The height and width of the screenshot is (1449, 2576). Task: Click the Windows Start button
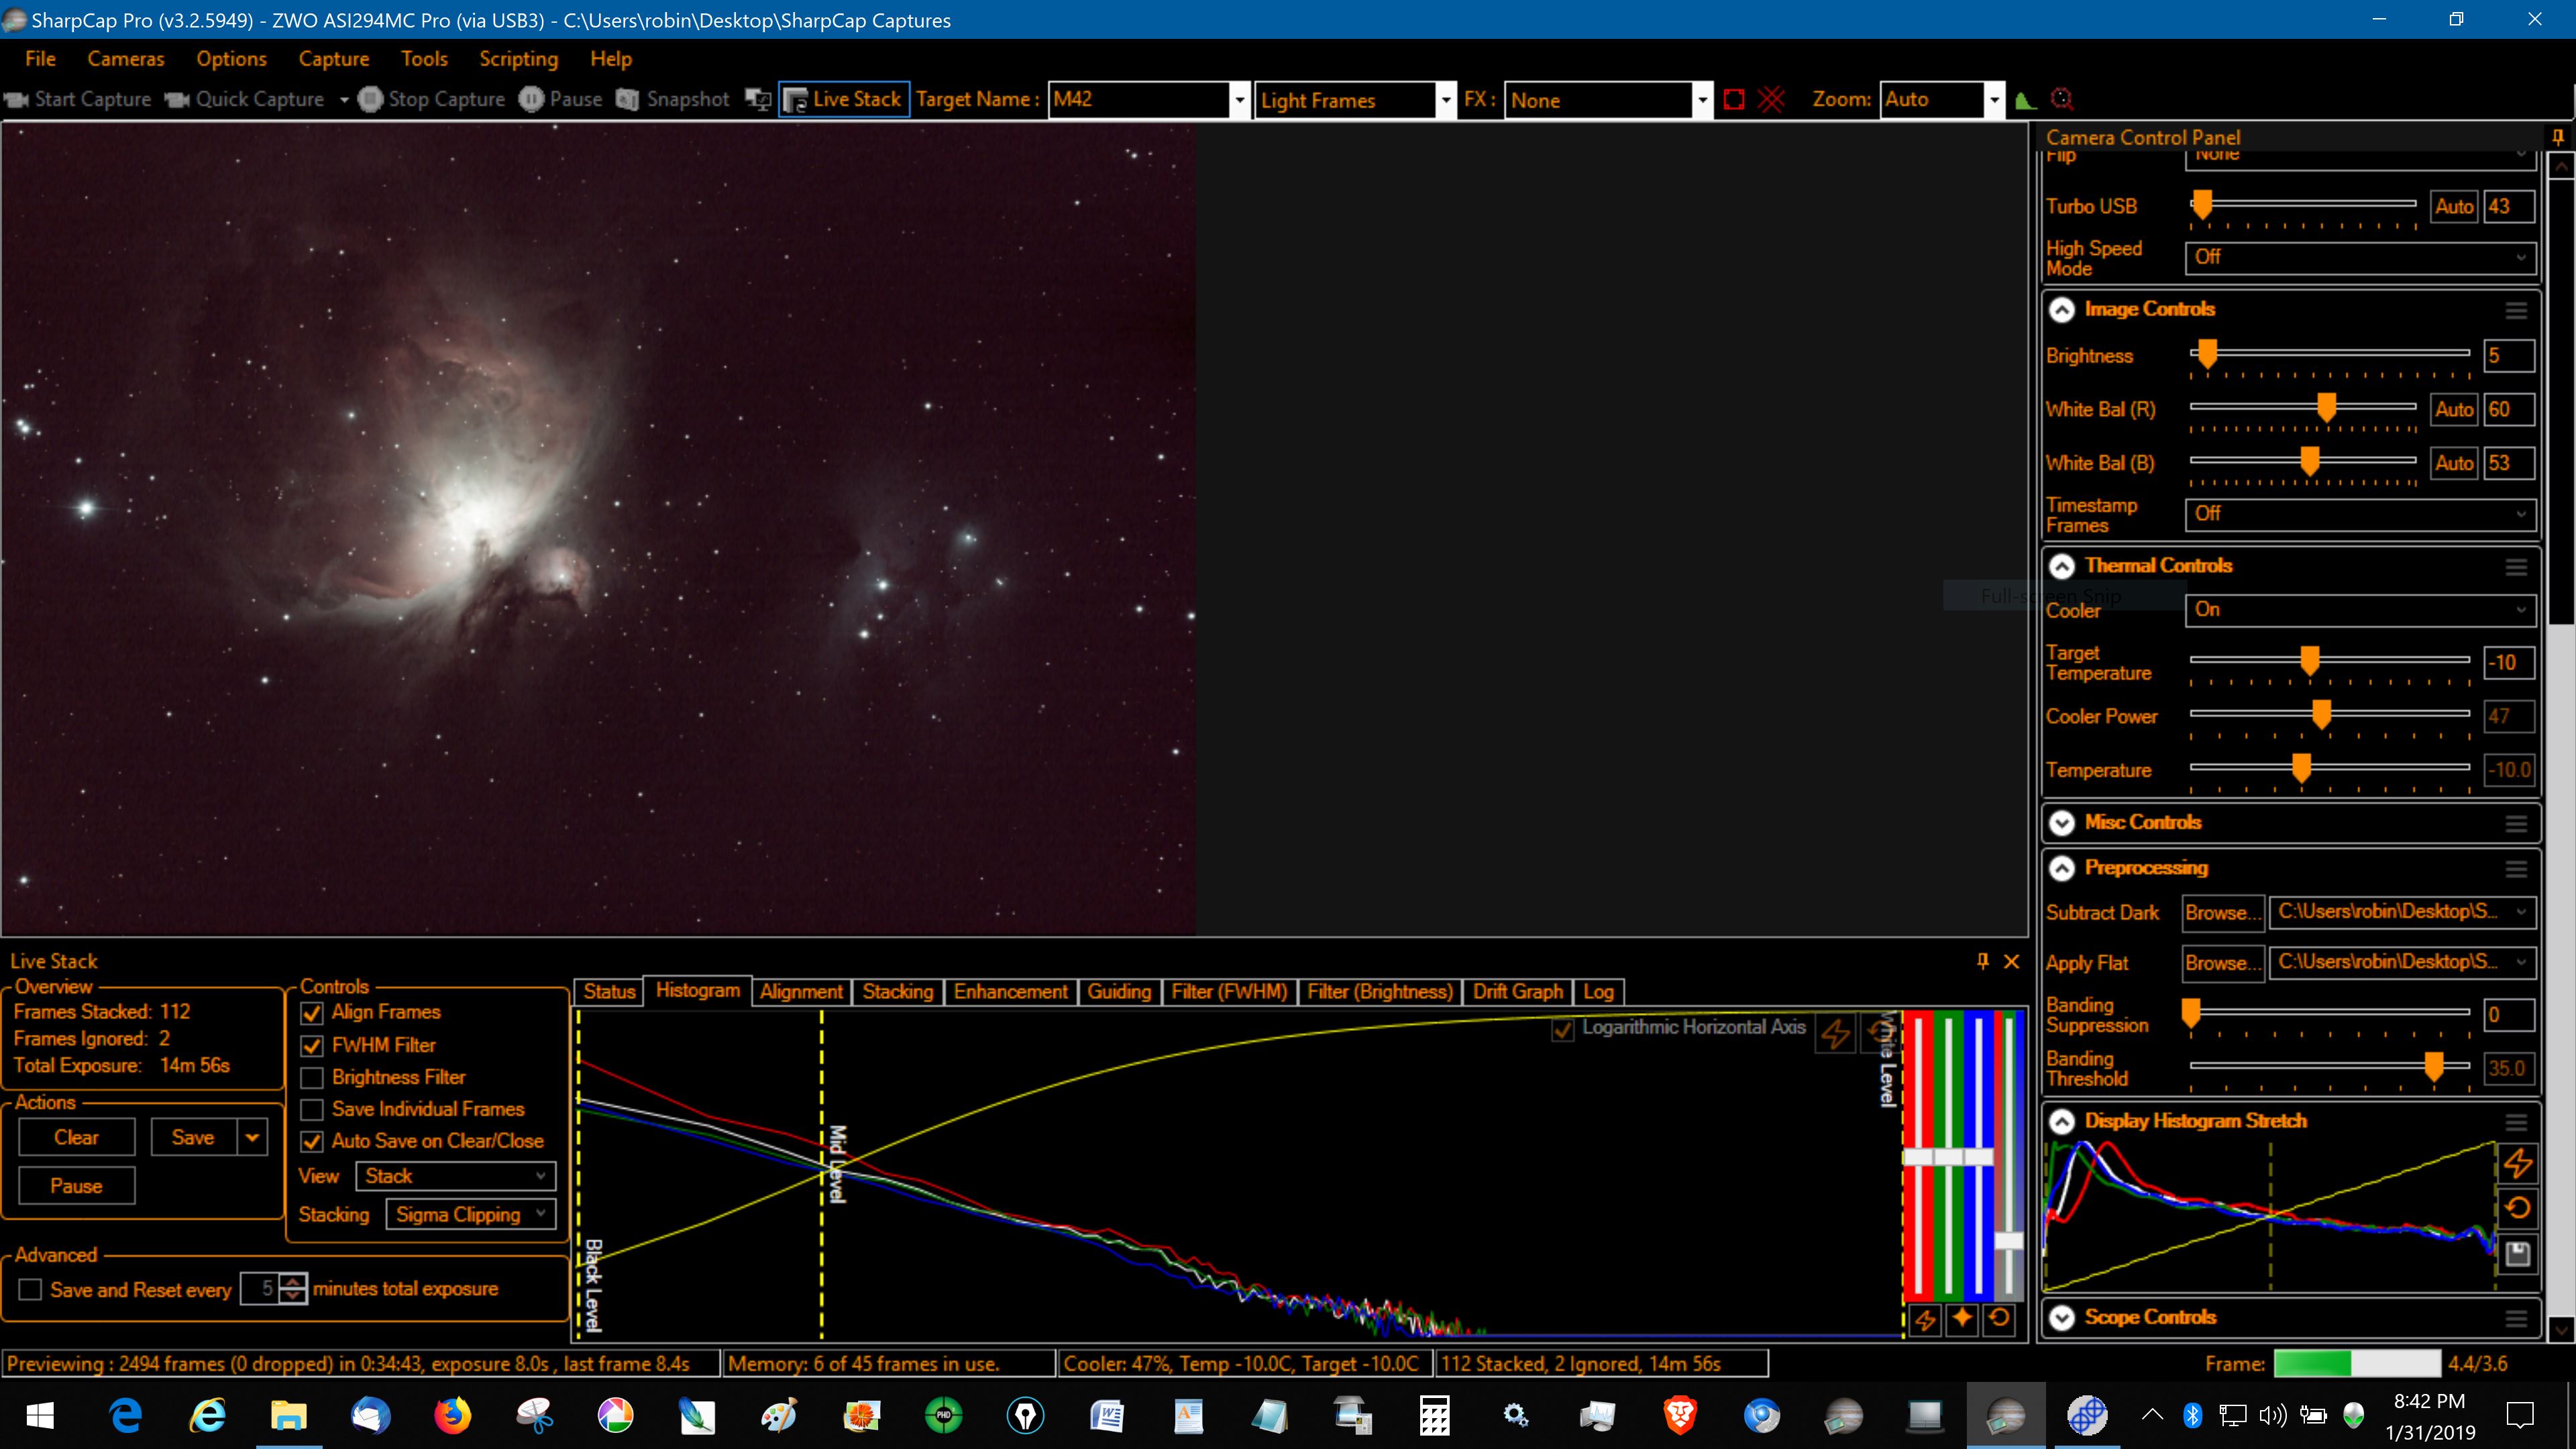[x=40, y=1415]
